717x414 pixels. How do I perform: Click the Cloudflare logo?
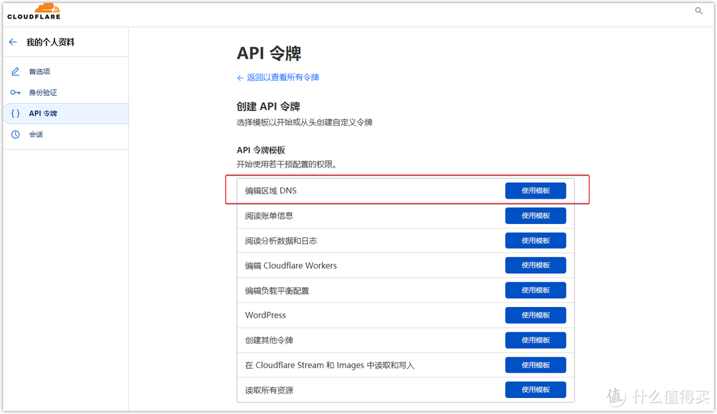pos(33,12)
